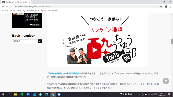
Task: Open the アプリ apps bookmark
Action: 5,11
